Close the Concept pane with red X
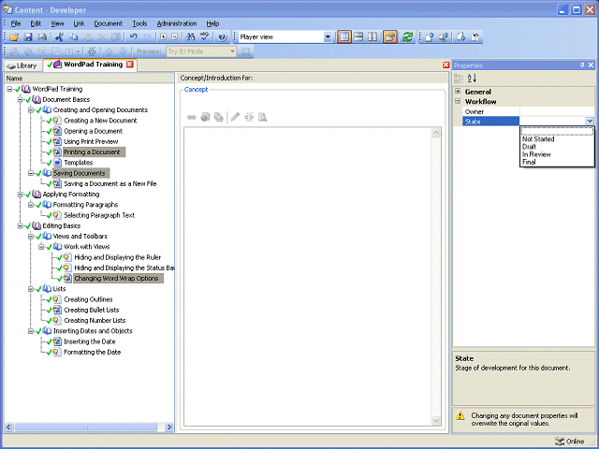The image size is (599, 449). pyautogui.click(x=446, y=65)
